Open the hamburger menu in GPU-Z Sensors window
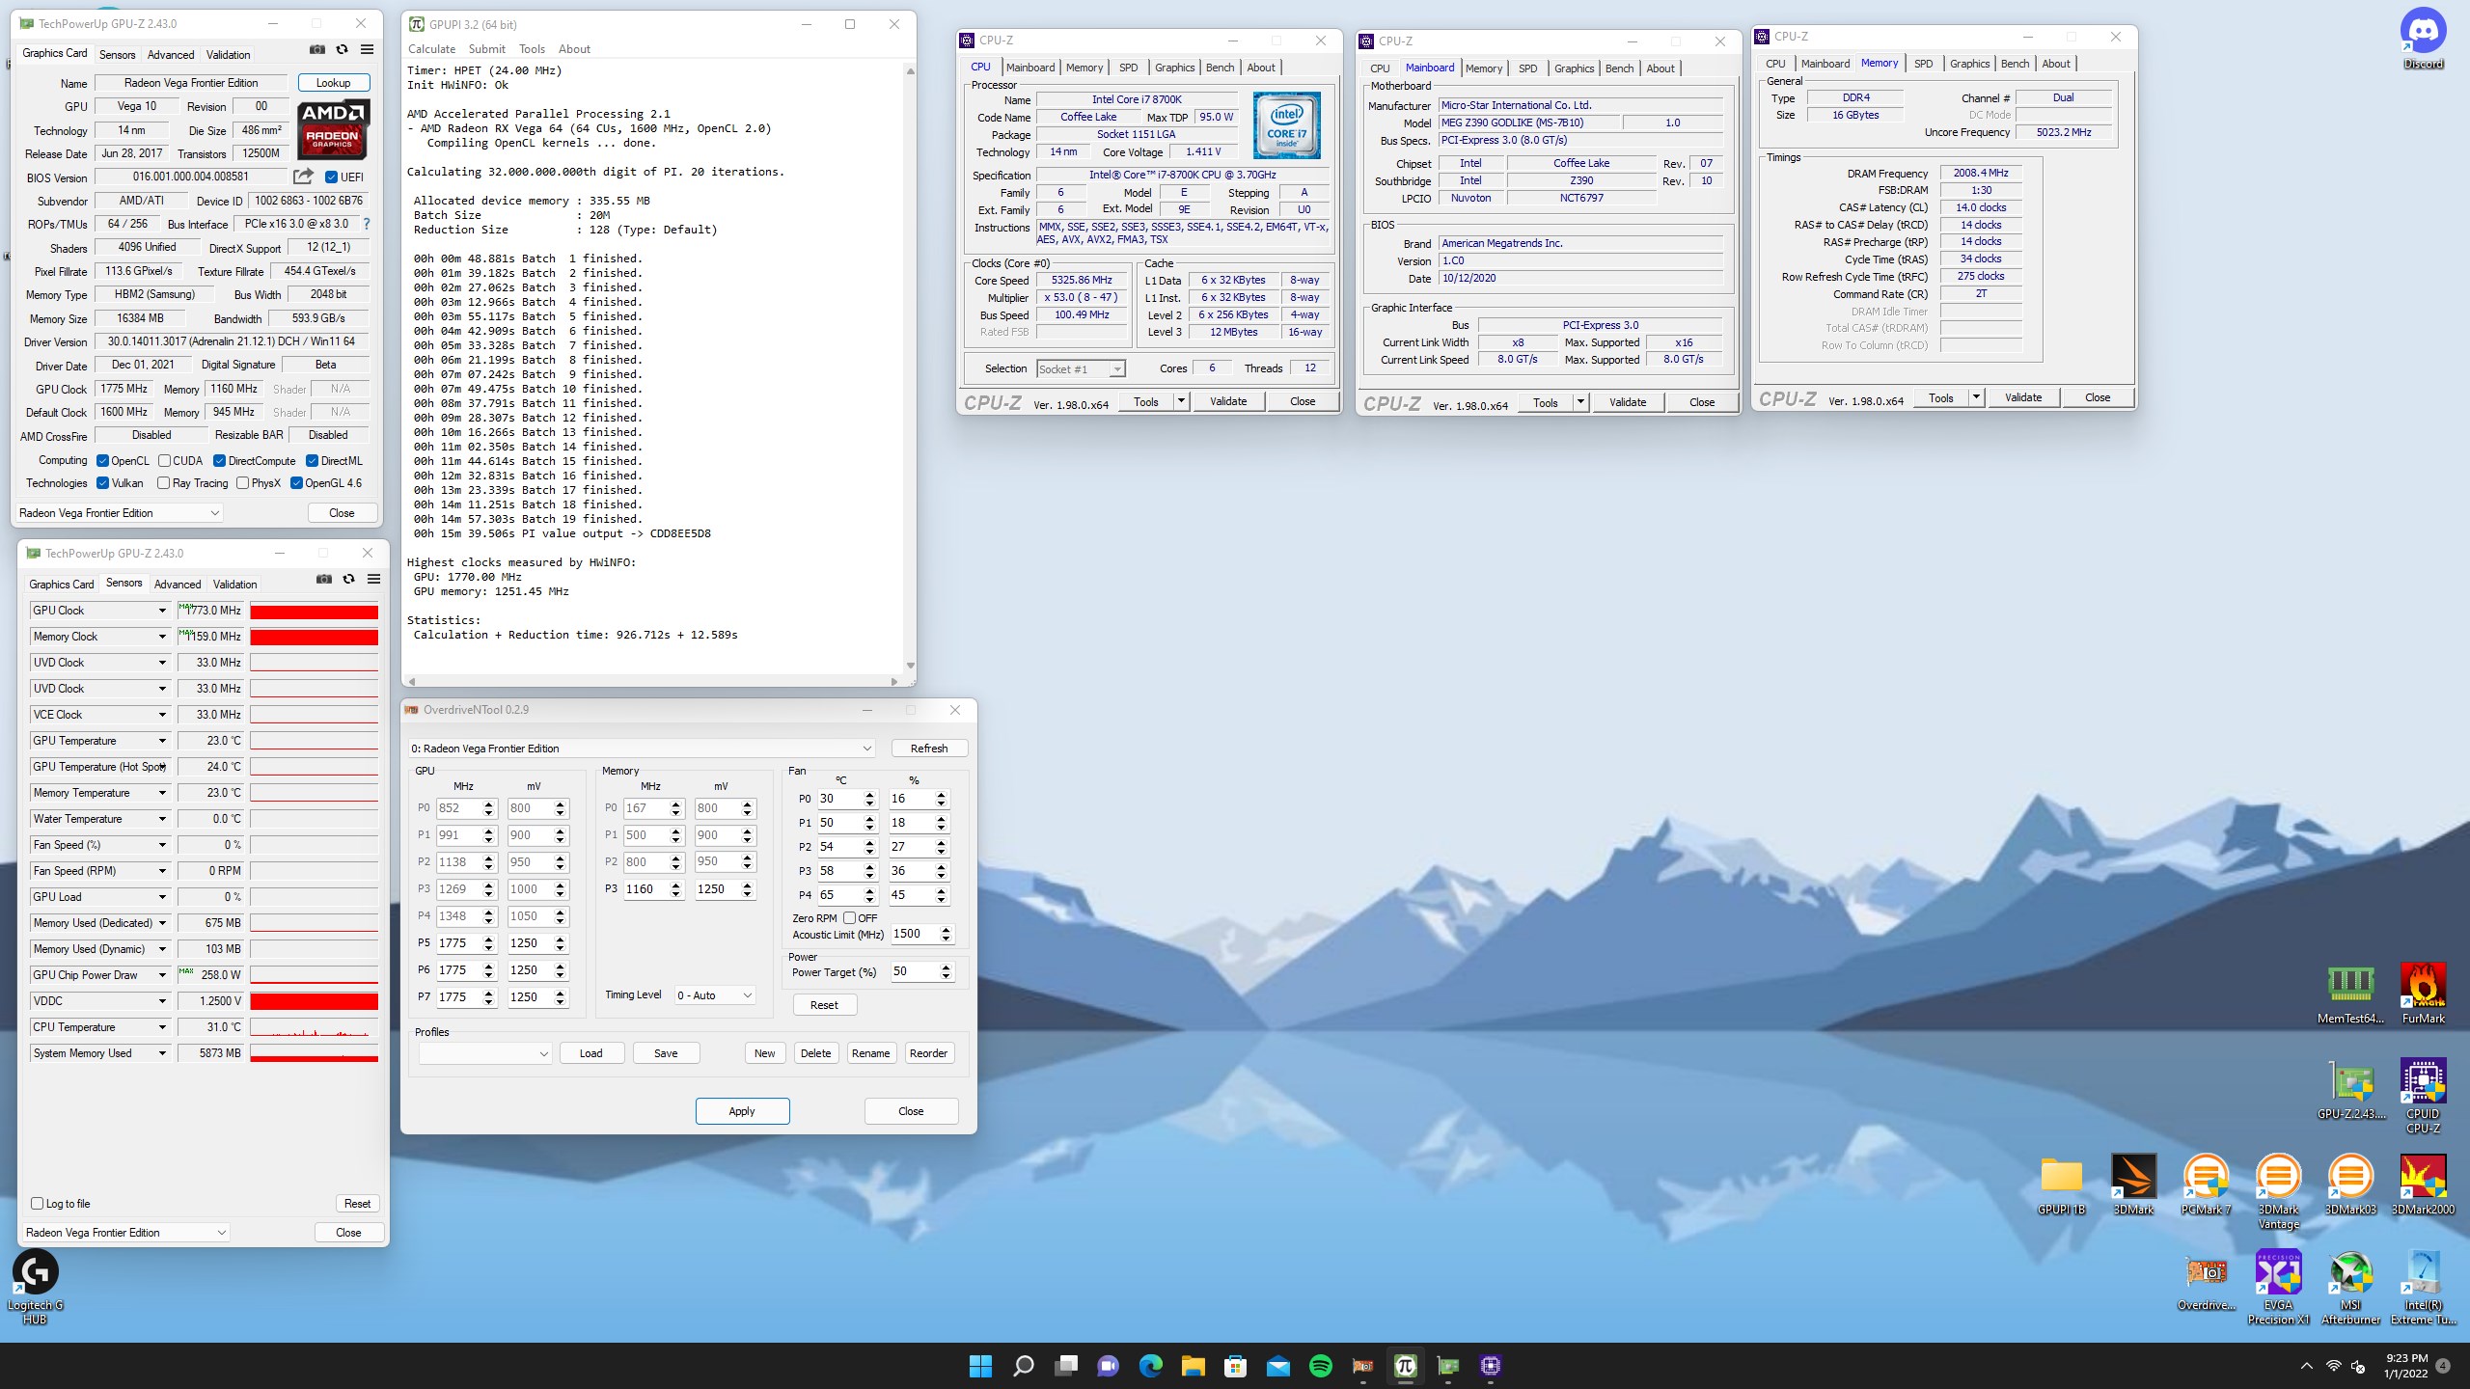The height and width of the screenshot is (1389, 2470). click(x=374, y=580)
